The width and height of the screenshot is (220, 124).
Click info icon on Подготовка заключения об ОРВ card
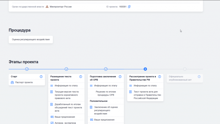(120, 76)
